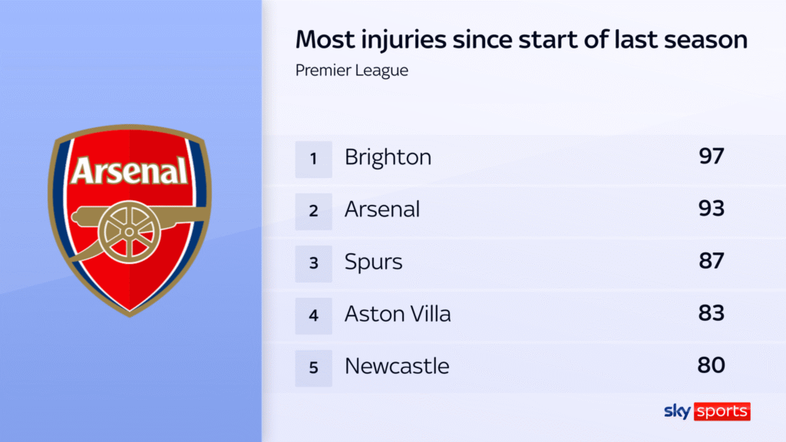
Task: Click Brighton's injury count of 97
Action: [712, 157]
